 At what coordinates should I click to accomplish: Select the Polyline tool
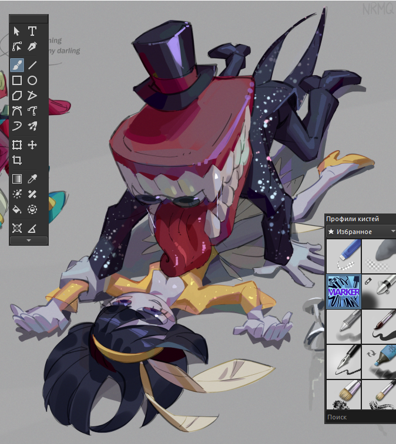32,96
